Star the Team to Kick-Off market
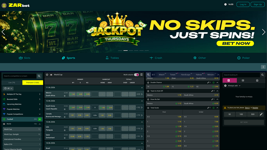The width and height of the screenshot is (267, 150). (x=148, y=91)
